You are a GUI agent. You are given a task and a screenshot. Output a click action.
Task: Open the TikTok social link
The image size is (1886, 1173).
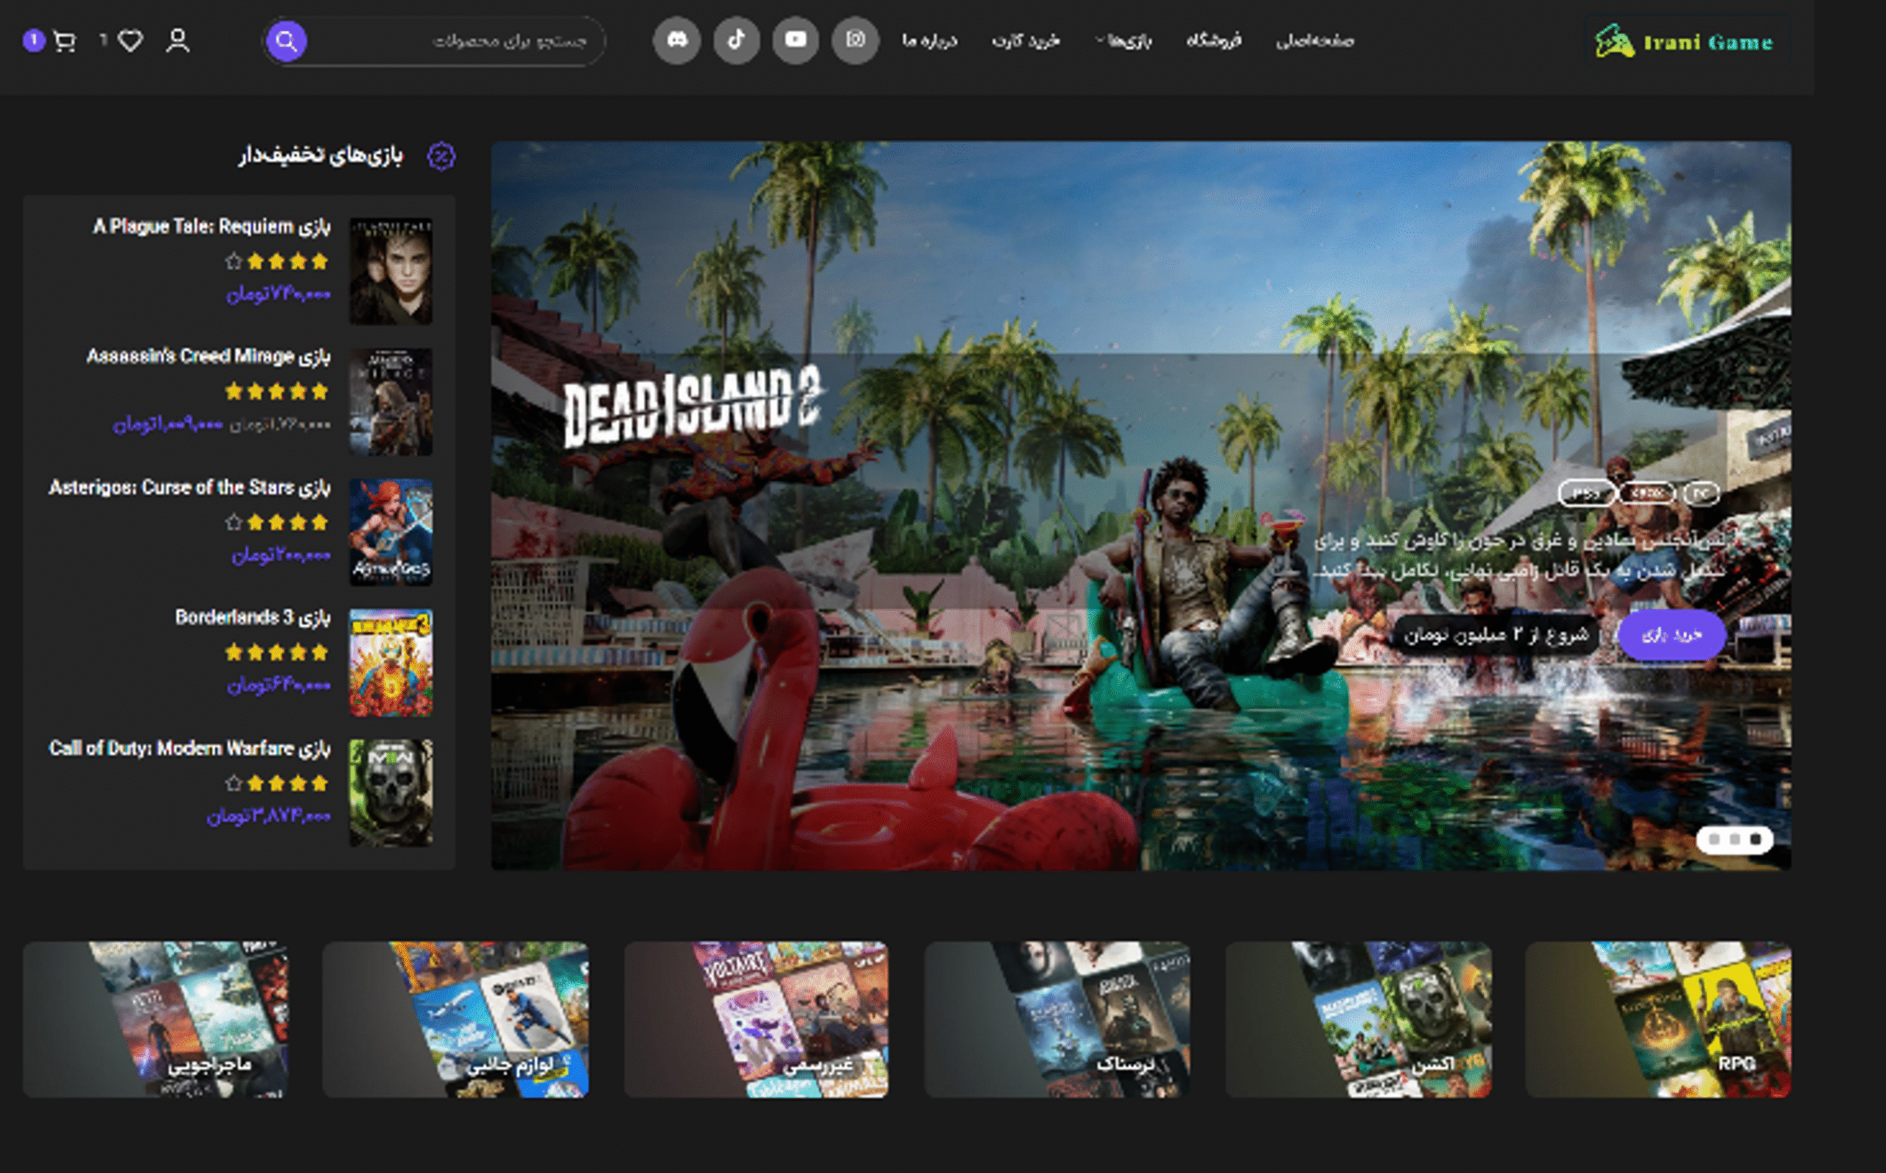(737, 40)
